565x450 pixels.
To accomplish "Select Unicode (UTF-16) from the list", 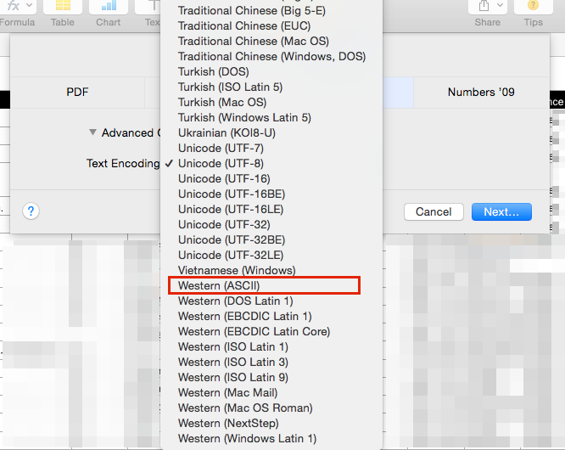I will click(224, 178).
